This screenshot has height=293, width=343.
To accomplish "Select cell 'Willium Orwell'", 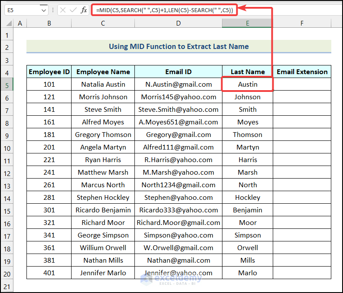I will pos(103,248).
